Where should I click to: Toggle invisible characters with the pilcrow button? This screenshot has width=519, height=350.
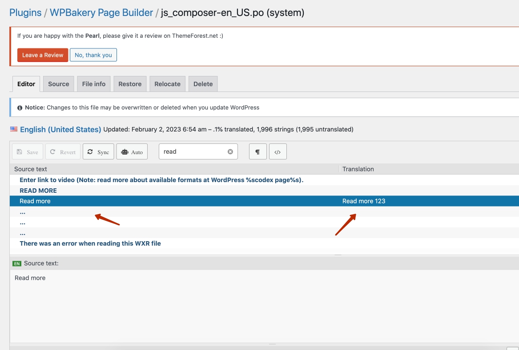point(257,152)
